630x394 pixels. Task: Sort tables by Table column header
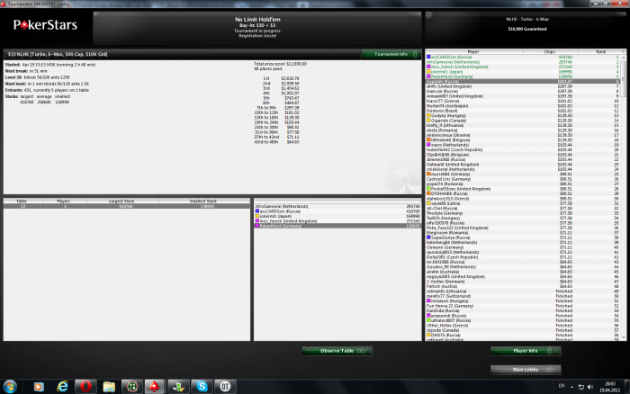coord(22,201)
